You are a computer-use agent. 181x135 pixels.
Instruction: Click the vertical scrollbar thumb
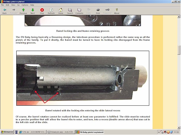[x=179, y=50]
